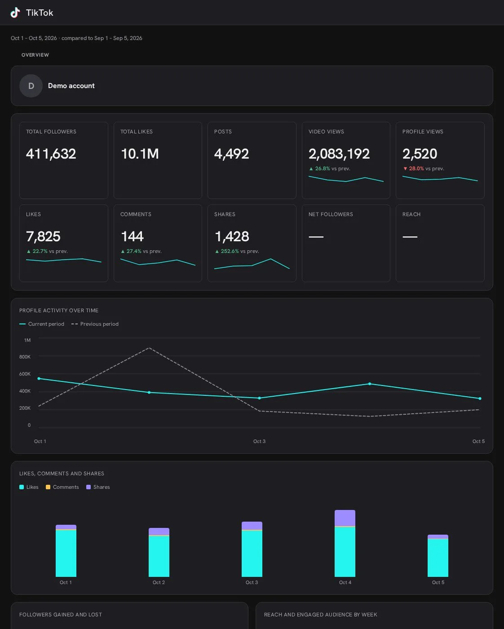This screenshot has height=629, width=504.
Task: Click the Oct 3 data point on current period line
Action: coord(259,398)
